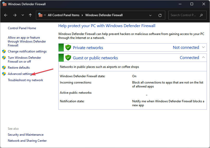Select All Control Panel Items breadcrumb
The height and width of the screenshot is (148, 210).
[x=63, y=15]
